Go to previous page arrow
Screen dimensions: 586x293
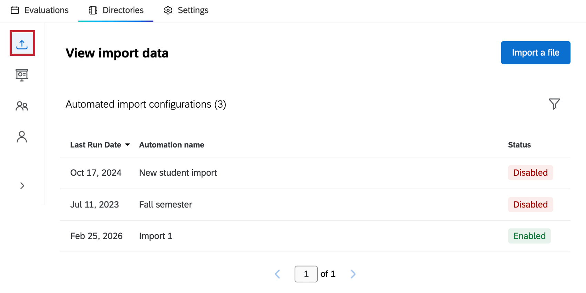(x=277, y=274)
